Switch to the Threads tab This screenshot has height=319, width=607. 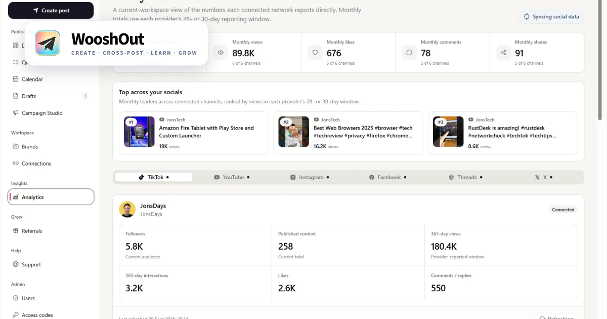coord(465,177)
